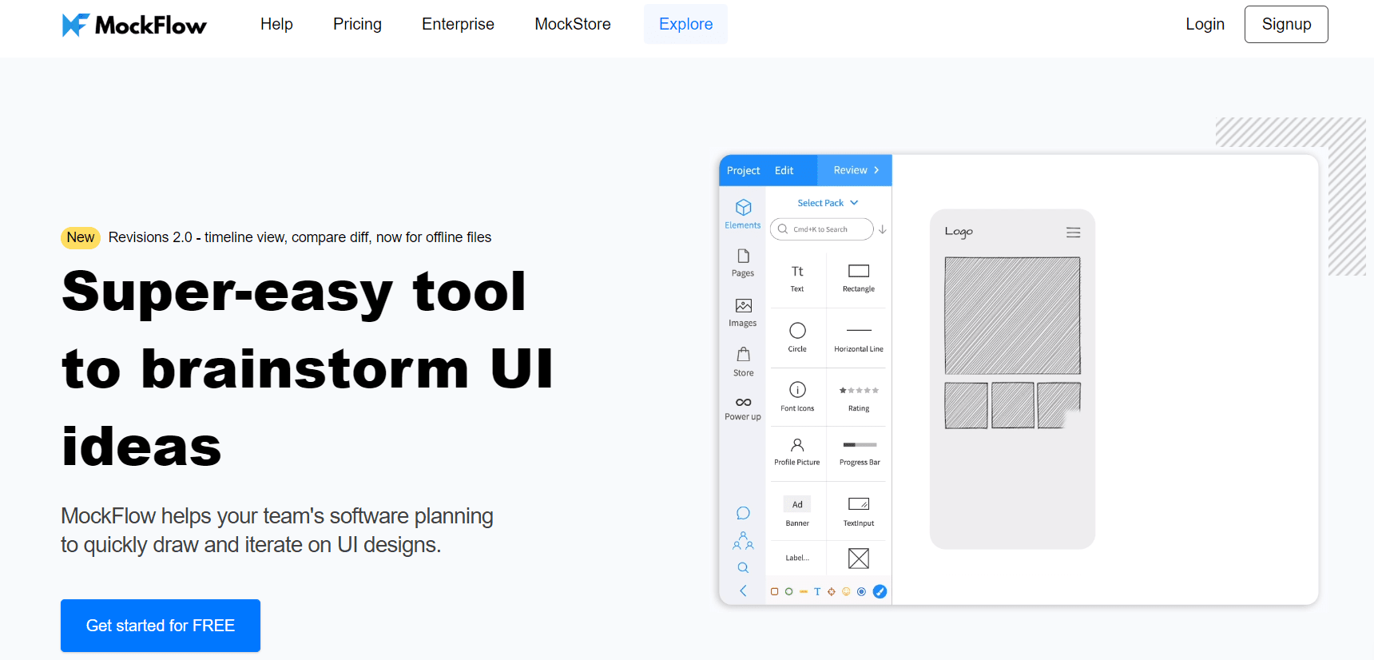Select the Label element

pos(797,558)
